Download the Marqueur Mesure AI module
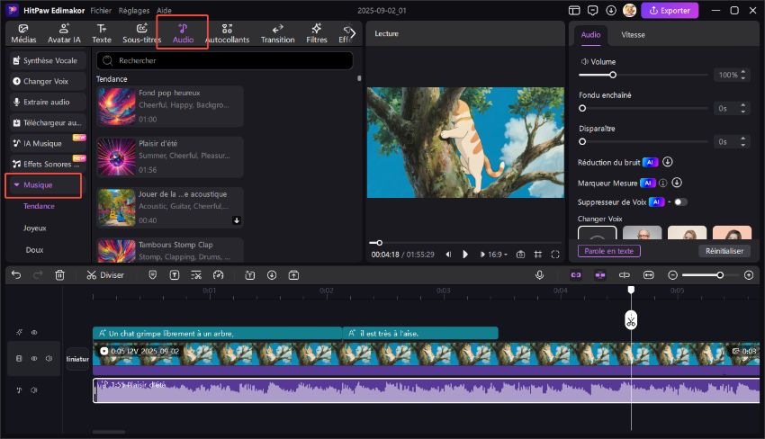The image size is (765, 439). pyautogui.click(x=677, y=183)
